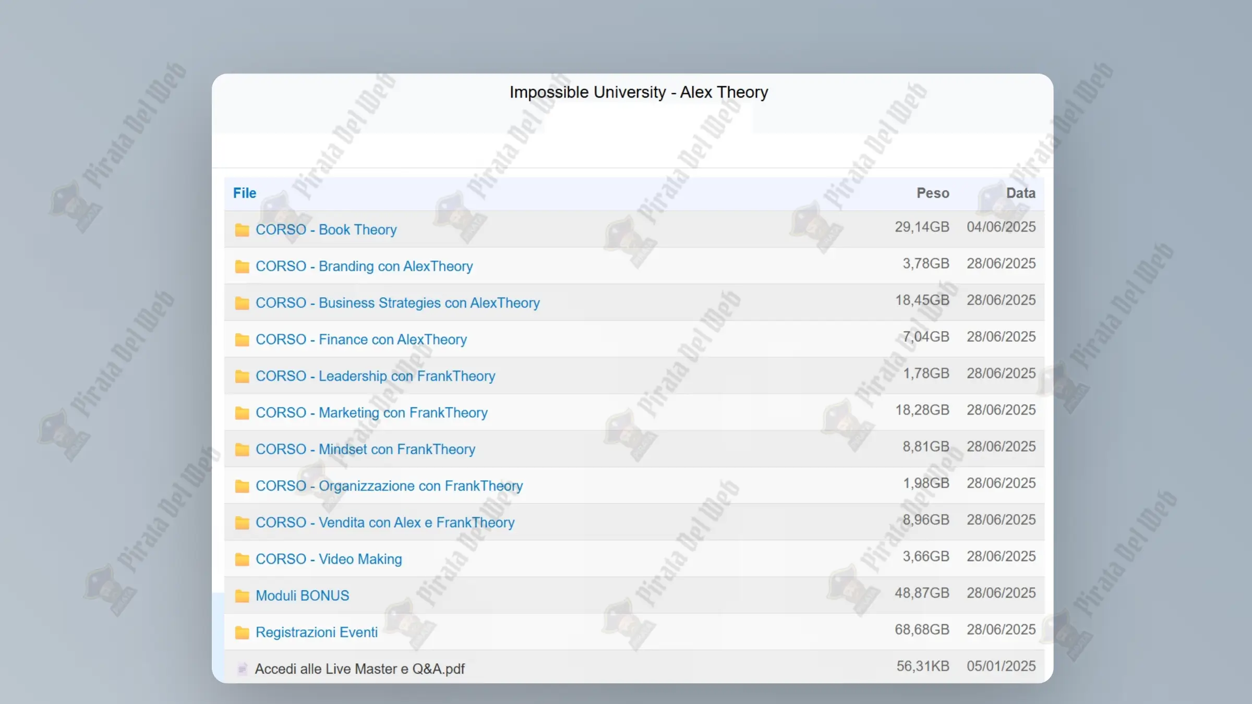Open the Registrazioni Eventi folder link

[x=316, y=632]
